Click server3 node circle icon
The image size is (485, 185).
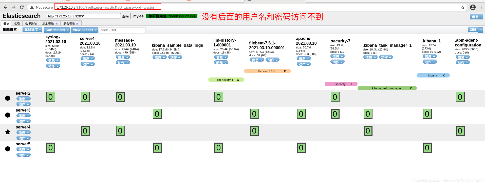(x=8, y=115)
